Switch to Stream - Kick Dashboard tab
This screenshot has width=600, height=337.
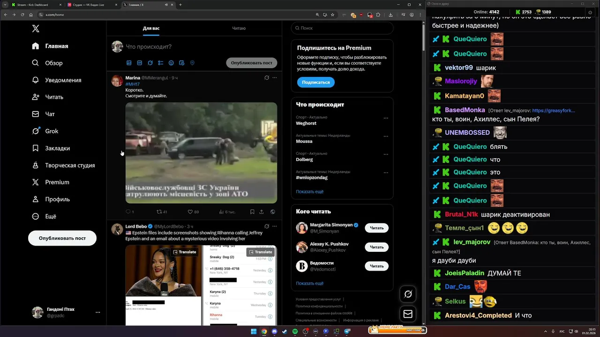37,5
